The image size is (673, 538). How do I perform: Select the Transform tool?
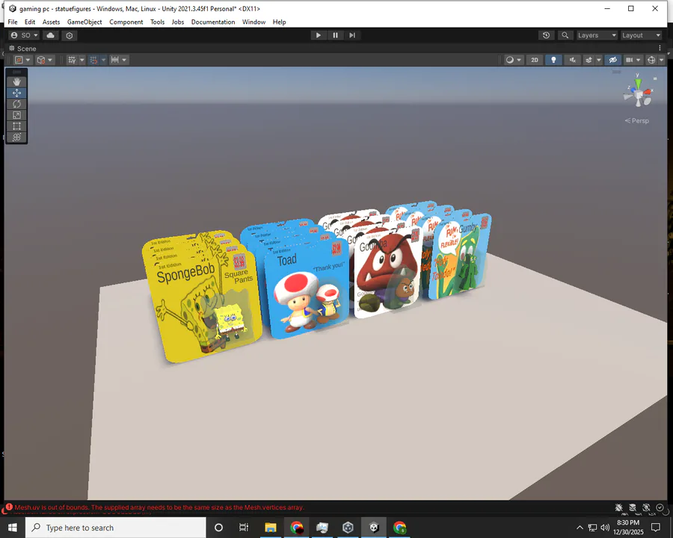[x=16, y=137]
